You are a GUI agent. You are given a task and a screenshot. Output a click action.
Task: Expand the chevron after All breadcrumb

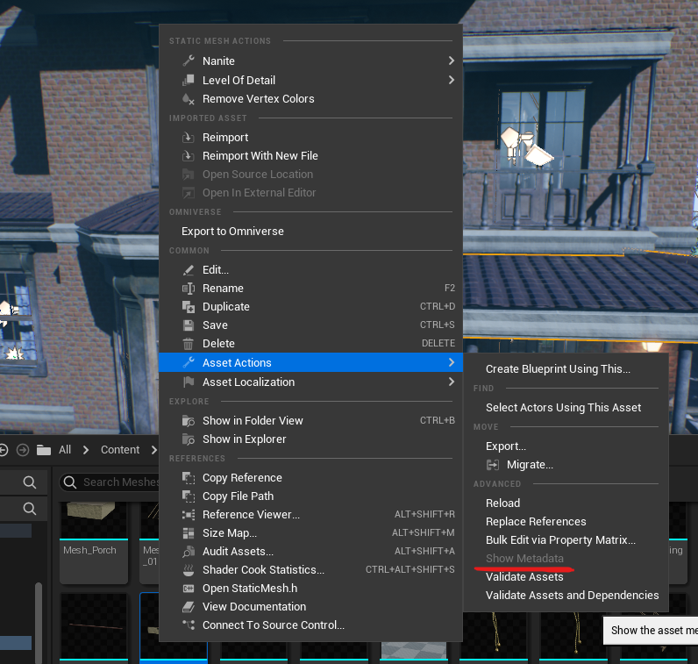tap(86, 450)
